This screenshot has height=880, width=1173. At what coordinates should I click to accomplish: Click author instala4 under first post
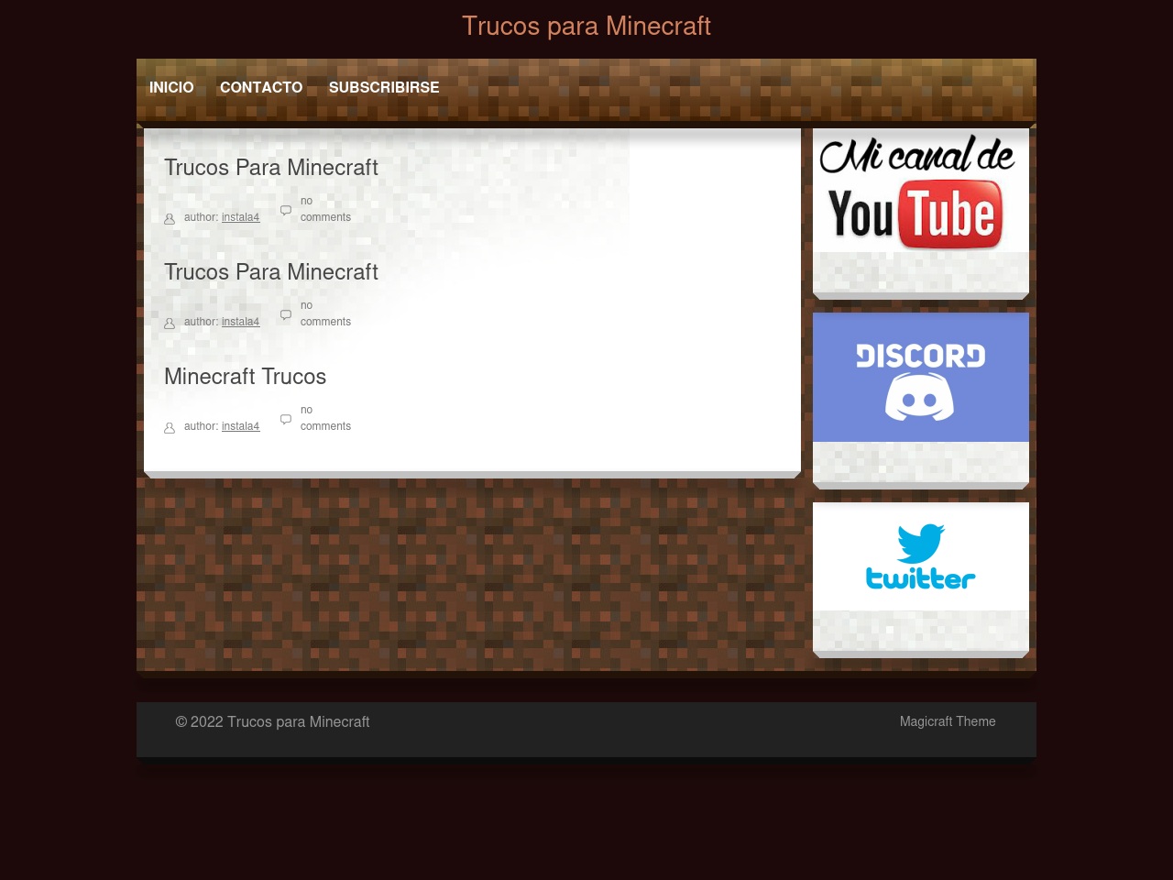click(x=241, y=217)
